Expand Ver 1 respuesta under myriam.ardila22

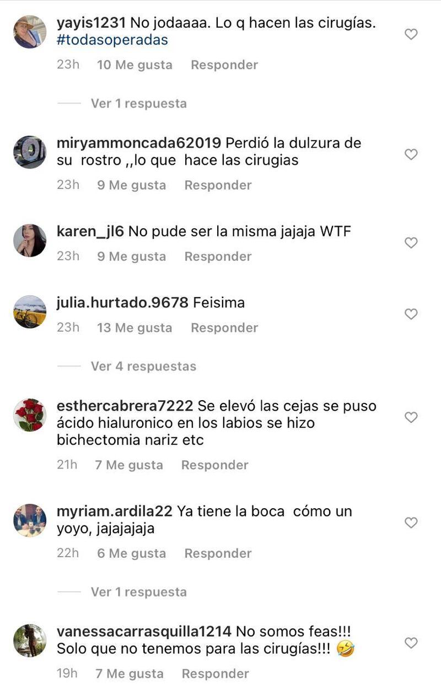139,592
